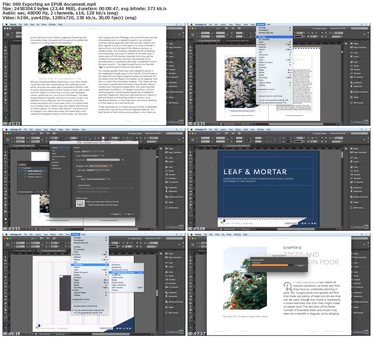This screenshot has height=338, width=373.
Task: Enable the Split Document checkbox
Action: coord(77,185)
